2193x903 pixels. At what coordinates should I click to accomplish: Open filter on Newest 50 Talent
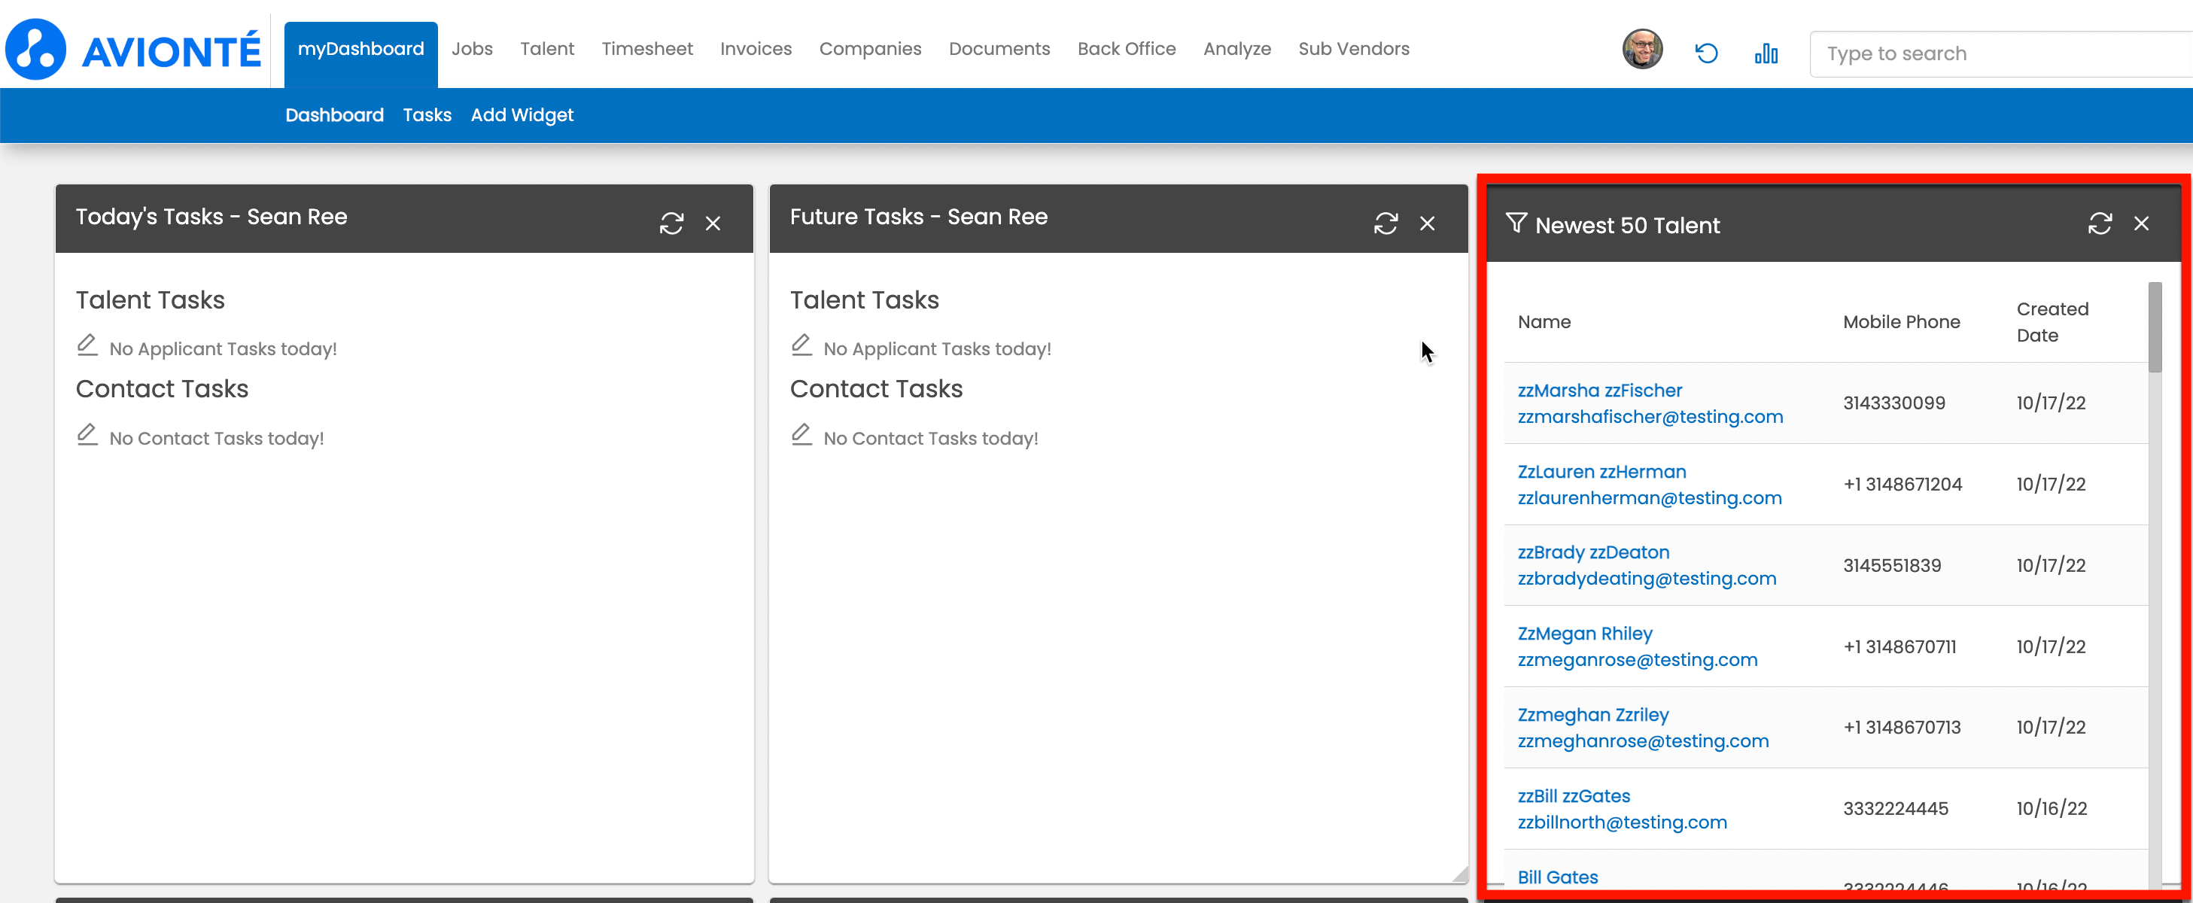point(1516,223)
